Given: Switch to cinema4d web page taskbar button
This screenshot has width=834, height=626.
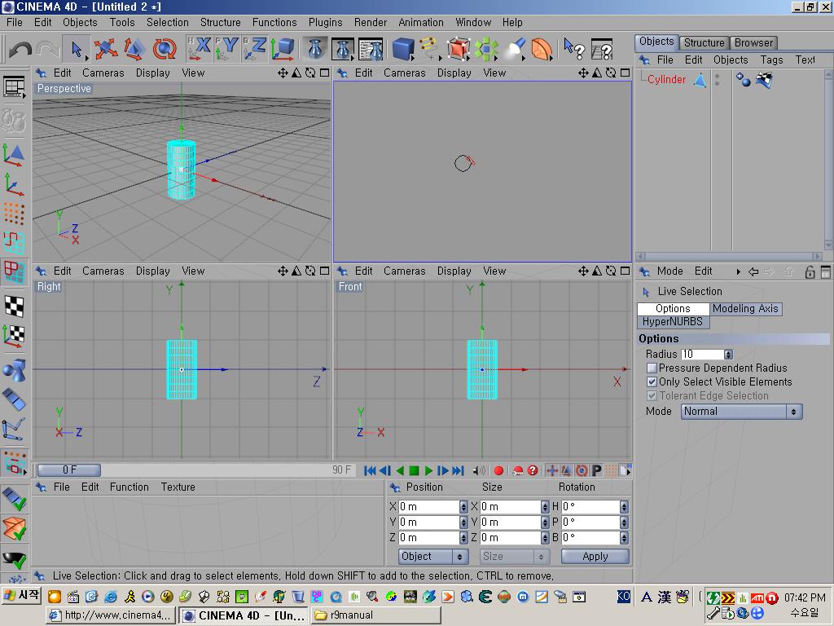Looking at the screenshot, I should [110, 615].
